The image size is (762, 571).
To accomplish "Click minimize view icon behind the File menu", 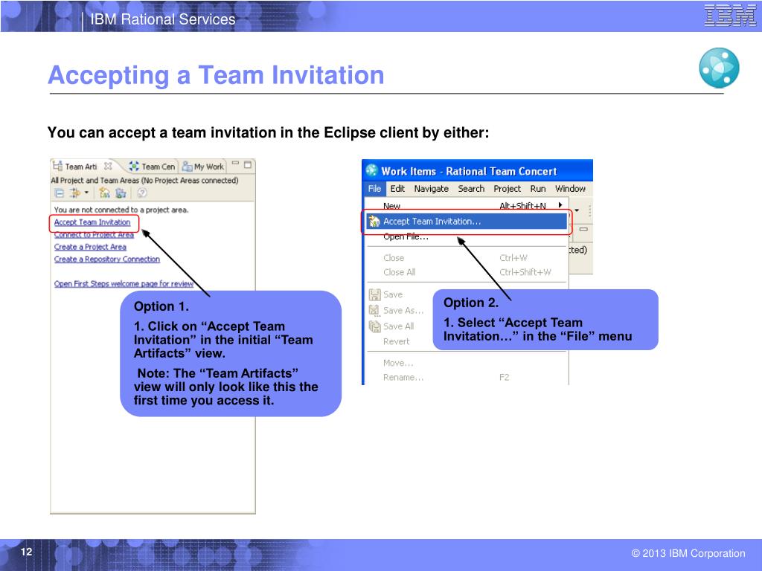I will coord(583,229).
